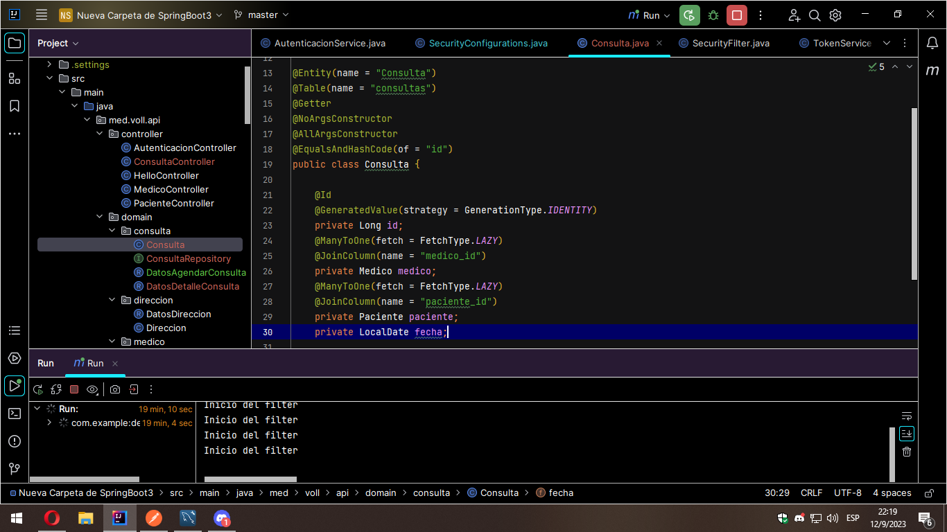Open the more options menu in title bar
Screen dimensions: 947x532
point(761,15)
